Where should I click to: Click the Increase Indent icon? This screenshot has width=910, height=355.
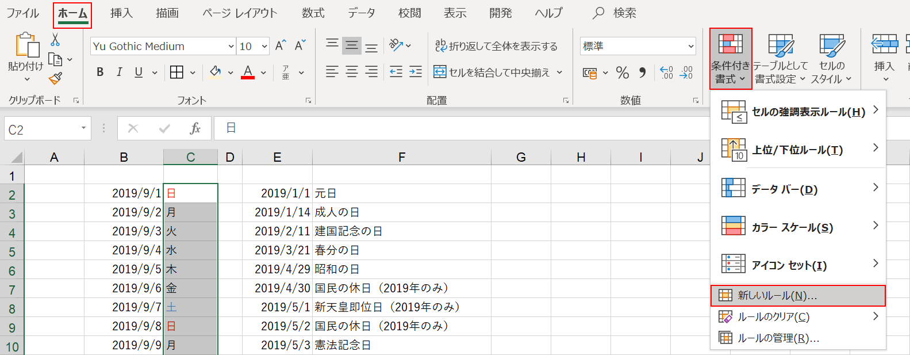[x=416, y=72]
